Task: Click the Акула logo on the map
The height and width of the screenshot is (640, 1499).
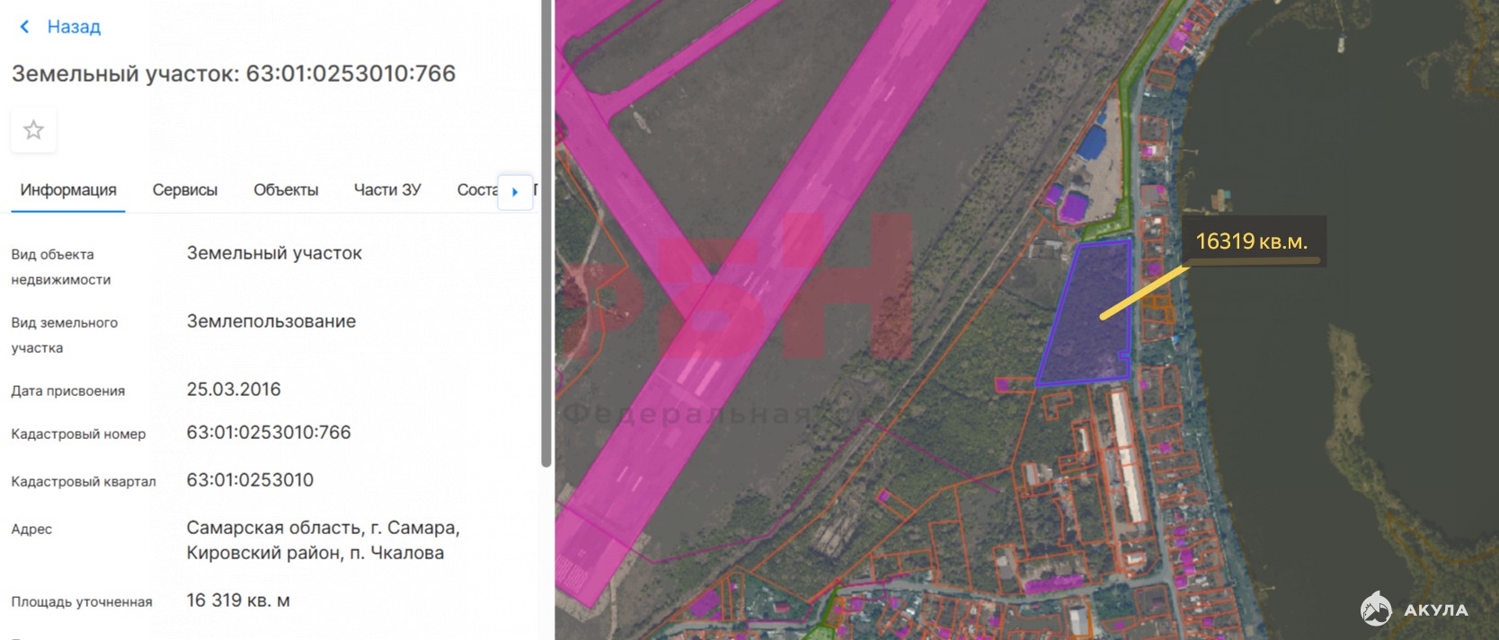Action: tap(1415, 609)
